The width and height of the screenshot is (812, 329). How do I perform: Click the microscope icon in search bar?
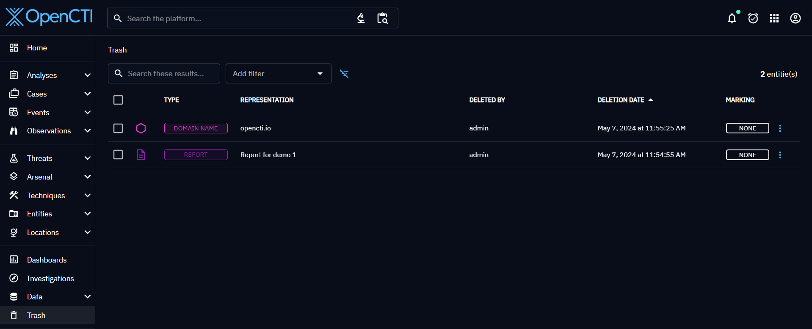pos(361,18)
